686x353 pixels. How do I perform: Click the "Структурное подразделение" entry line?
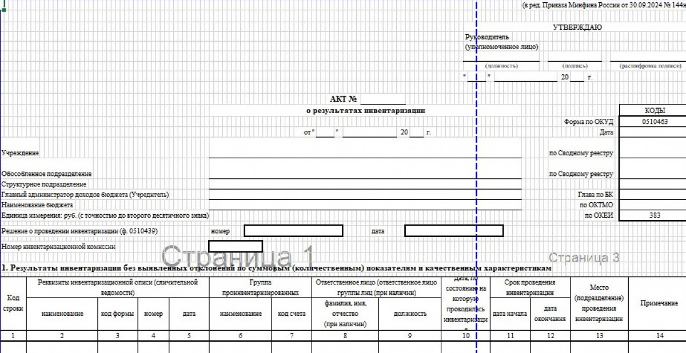point(365,184)
